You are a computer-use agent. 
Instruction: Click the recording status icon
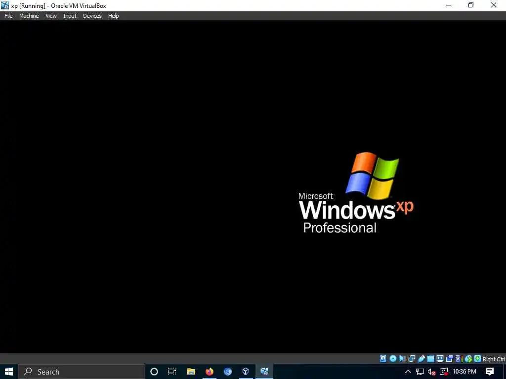449,359
